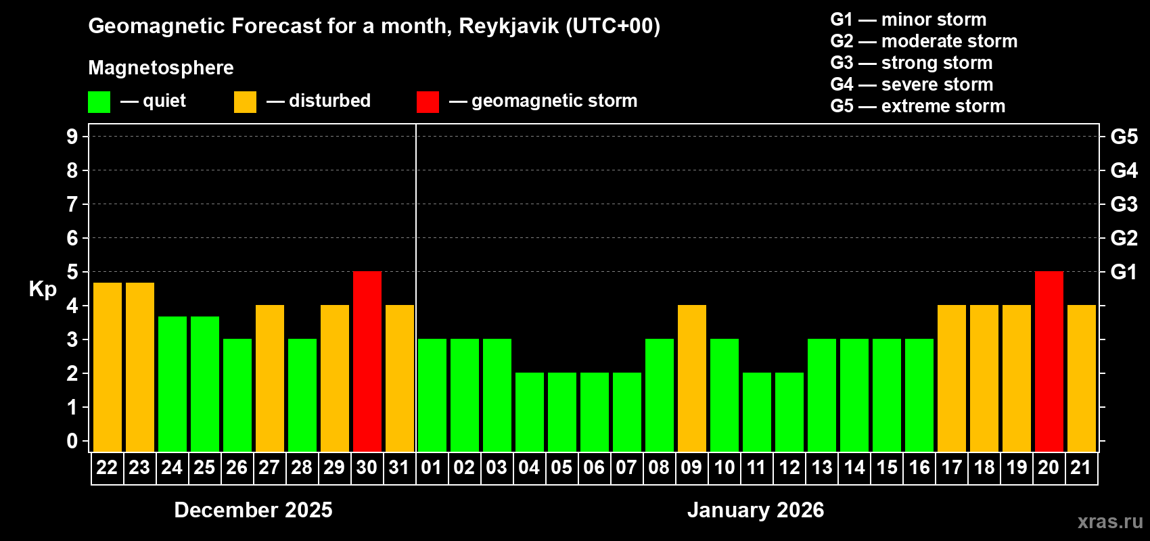Image resolution: width=1150 pixels, height=541 pixels.
Task: Click the Kp value 9 tick label
Action: tap(72, 137)
